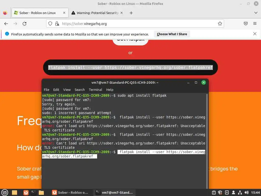Switch to vm7@vm7-Stand... taskbar window button
The width and height of the screenshot is (261, 196).
point(115,192)
